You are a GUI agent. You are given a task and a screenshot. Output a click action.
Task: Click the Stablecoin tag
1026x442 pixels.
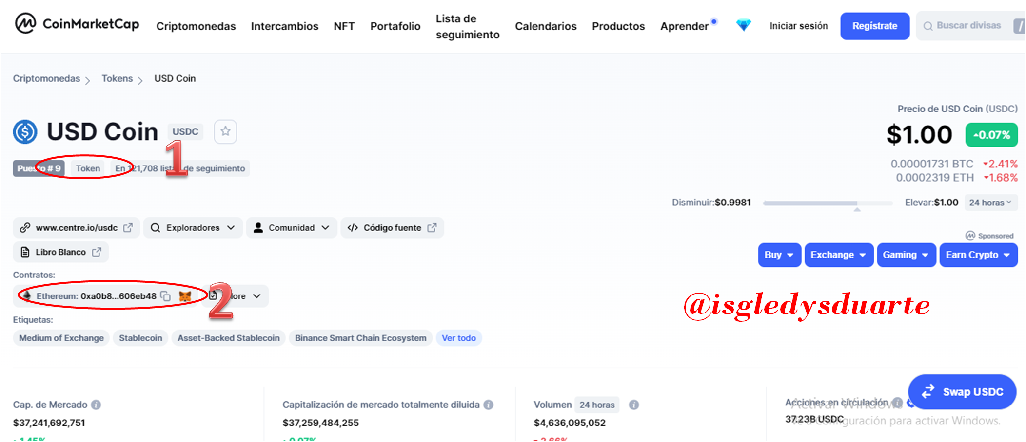point(140,338)
